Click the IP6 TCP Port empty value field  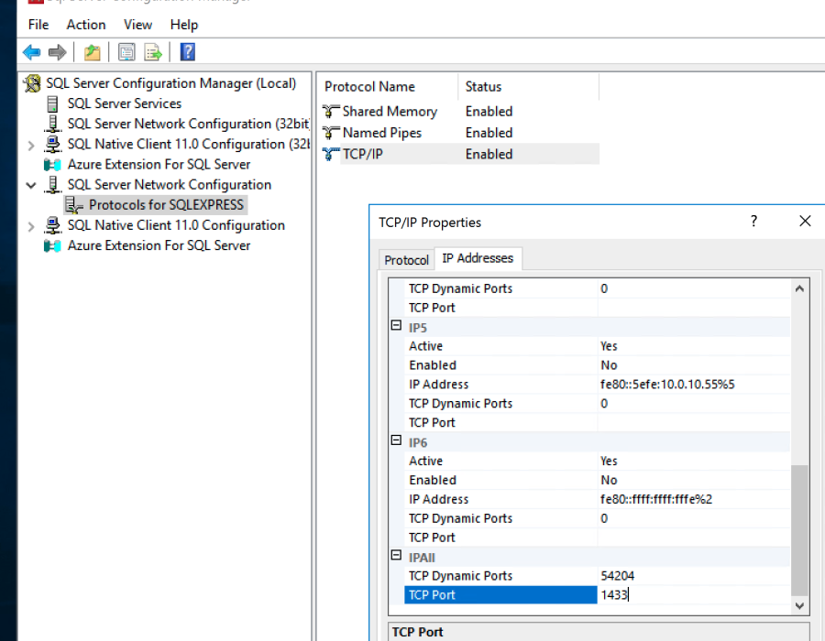[694, 538]
